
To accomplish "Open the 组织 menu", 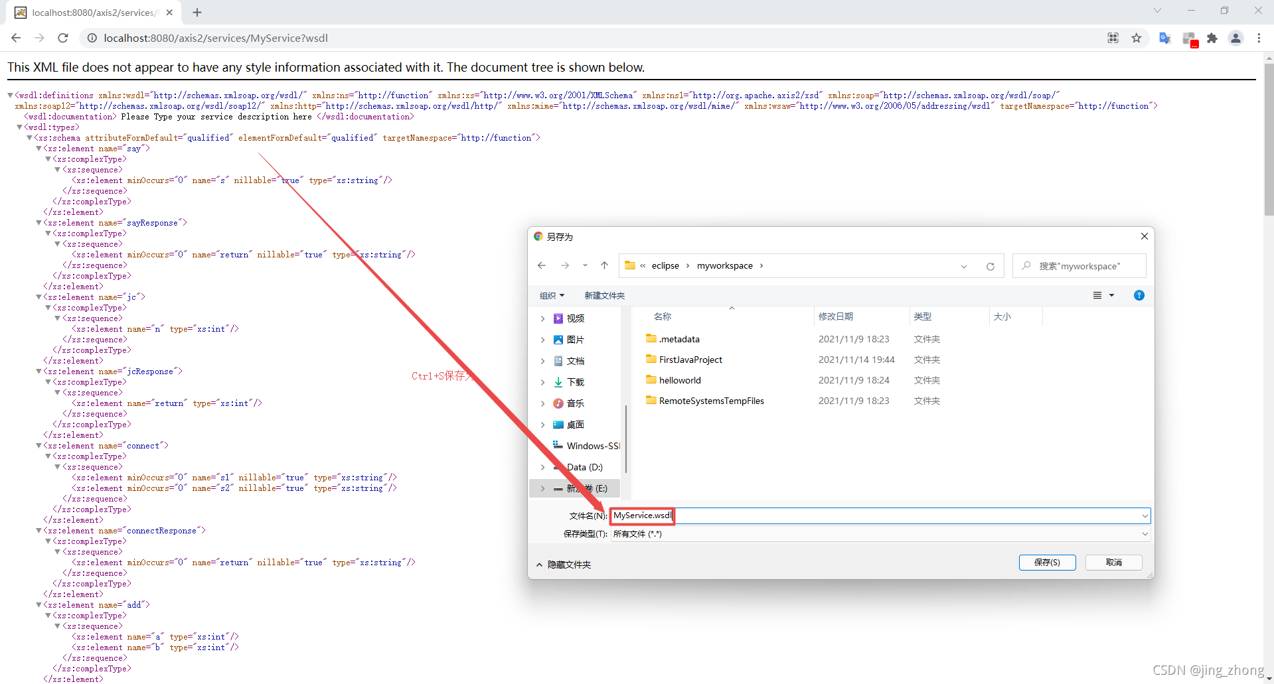I will [x=552, y=295].
